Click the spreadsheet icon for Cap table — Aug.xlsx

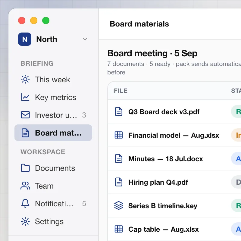119,229
